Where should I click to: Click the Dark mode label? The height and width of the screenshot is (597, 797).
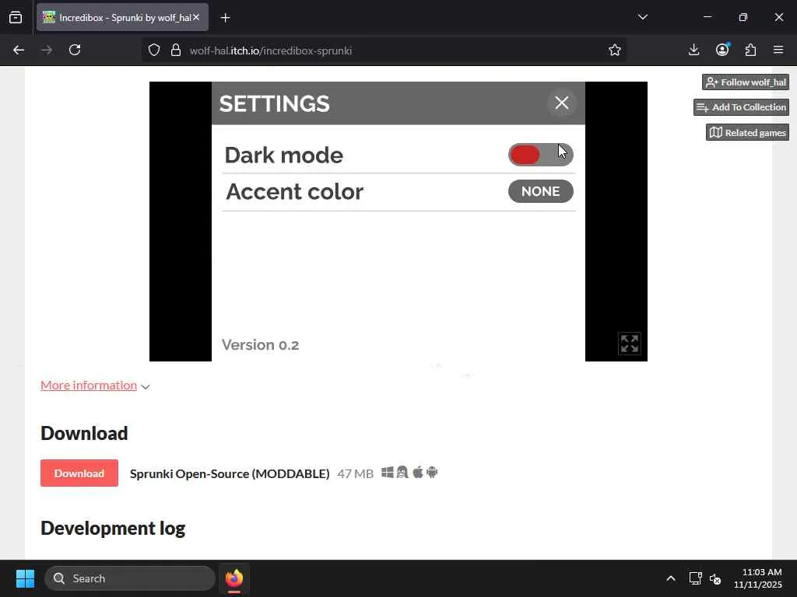(283, 155)
